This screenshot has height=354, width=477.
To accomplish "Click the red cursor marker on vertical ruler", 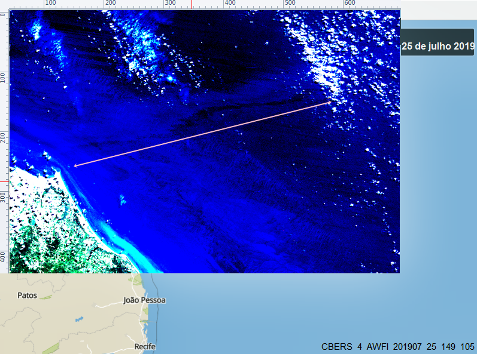I will coord(4,182).
